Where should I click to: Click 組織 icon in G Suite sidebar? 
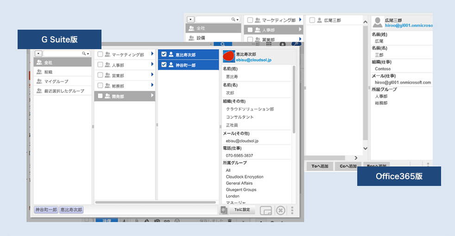(39, 72)
